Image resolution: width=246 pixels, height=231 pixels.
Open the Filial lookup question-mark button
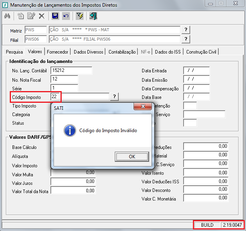pyautogui.click(x=186, y=39)
